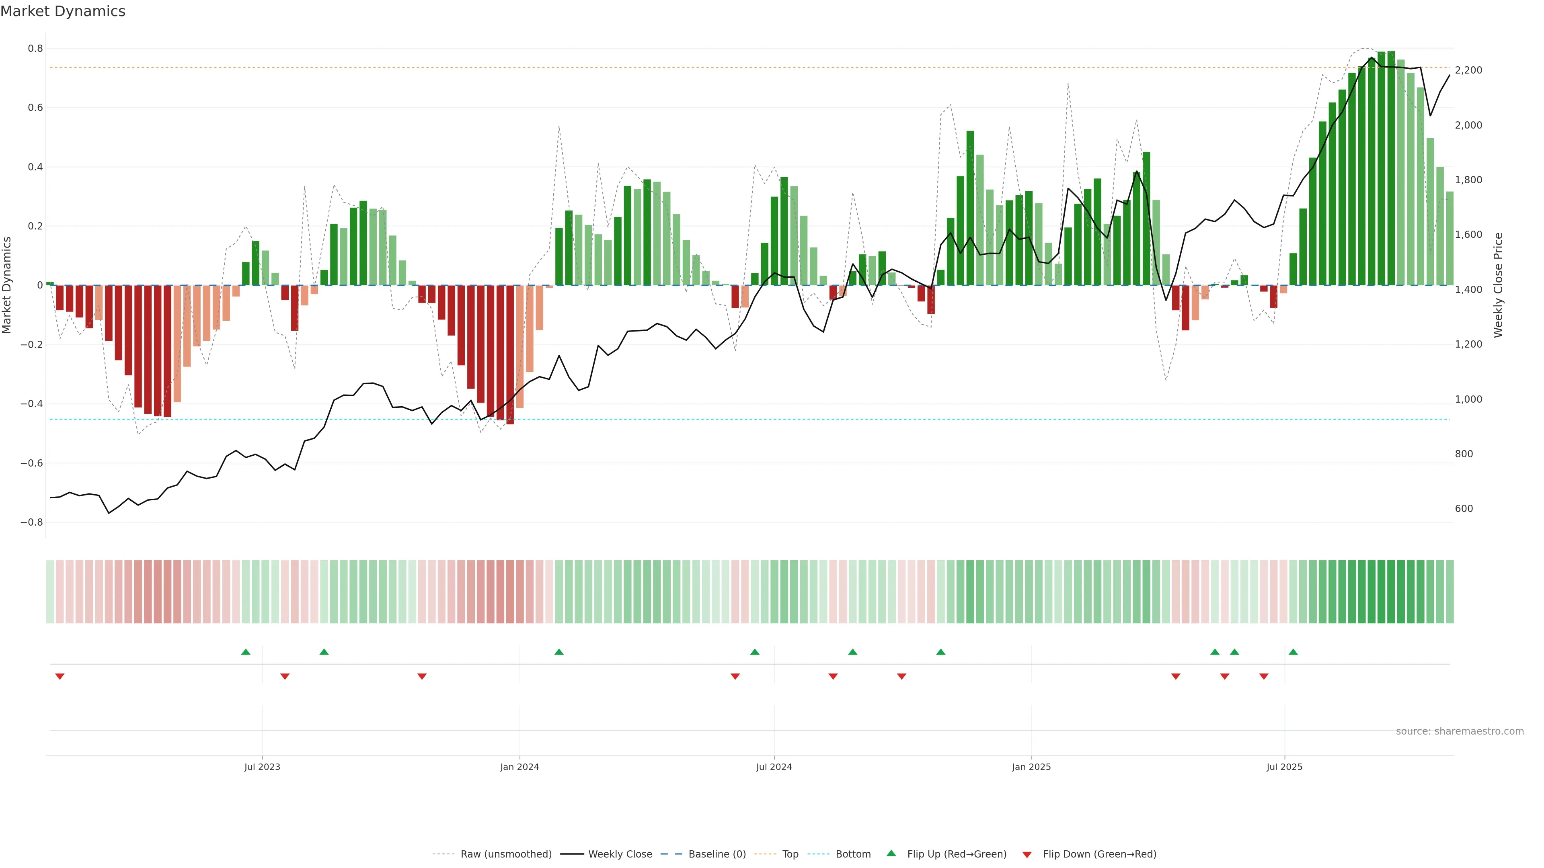The height and width of the screenshot is (868, 1544).
Task: Toggle the Weekly Close legend entry
Action: [x=620, y=854]
